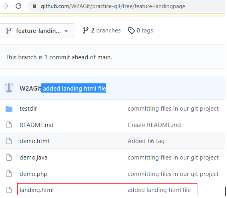This screenshot has width=227, height=198.
Task: Reload the page with the refresh icon
Action: (x=18, y=6)
